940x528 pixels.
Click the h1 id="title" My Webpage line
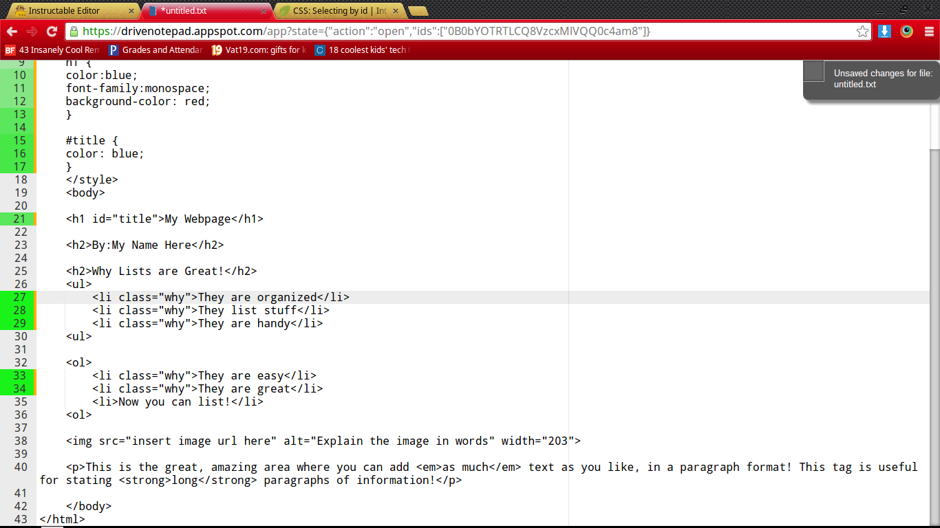click(164, 219)
